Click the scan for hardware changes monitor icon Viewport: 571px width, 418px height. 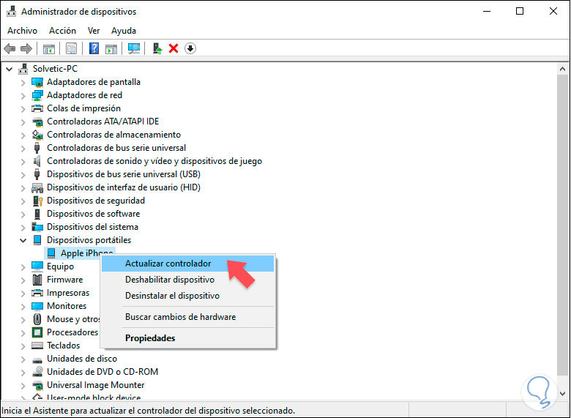(134, 48)
